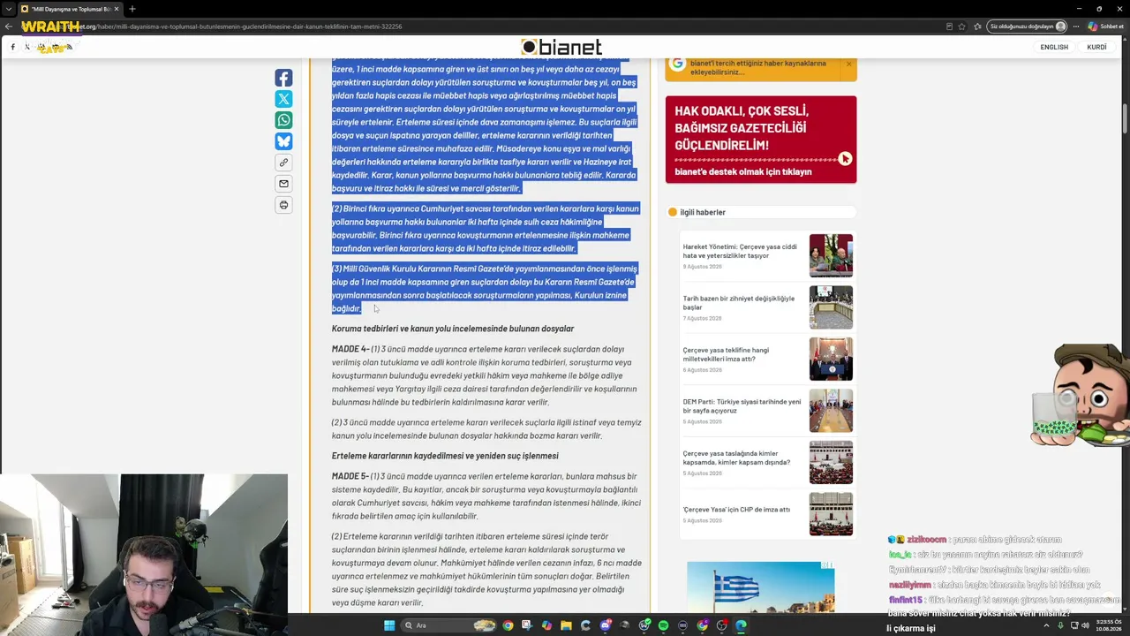
Task: Click the Greek flag advertisement image
Action: [761, 588]
